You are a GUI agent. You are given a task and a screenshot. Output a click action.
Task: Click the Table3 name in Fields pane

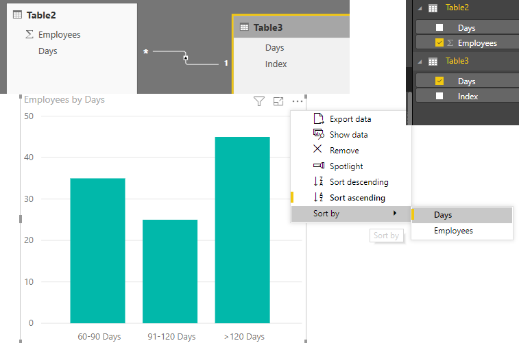[457, 61]
